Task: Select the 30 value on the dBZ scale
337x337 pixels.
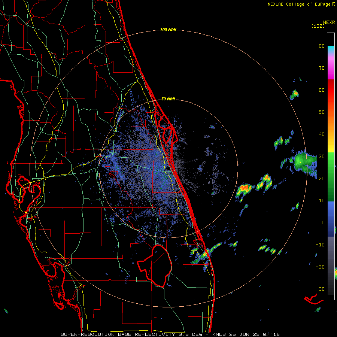Action: pyautogui.click(x=322, y=157)
